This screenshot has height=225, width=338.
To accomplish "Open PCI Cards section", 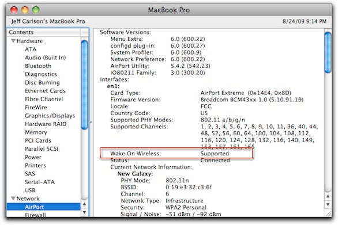I will click(x=38, y=140).
